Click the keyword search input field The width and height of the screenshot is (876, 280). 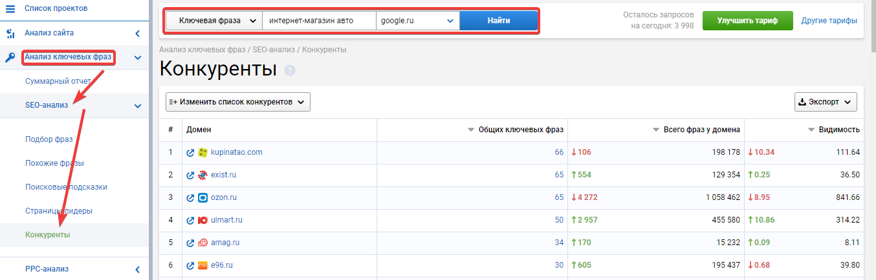[x=319, y=21]
